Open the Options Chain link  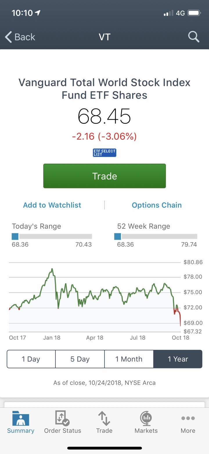tap(157, 205)
